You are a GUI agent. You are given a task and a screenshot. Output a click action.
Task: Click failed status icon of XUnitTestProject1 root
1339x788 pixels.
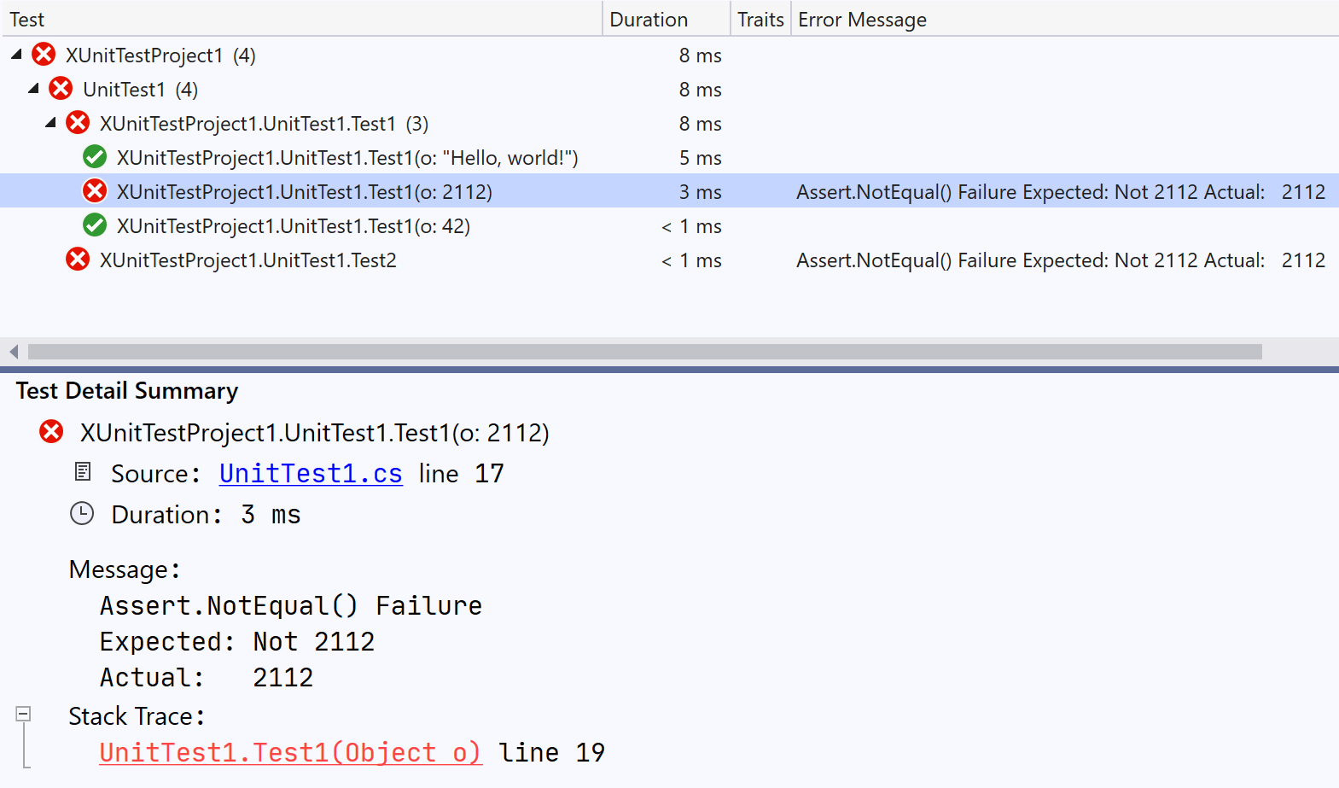pos(44,55)
